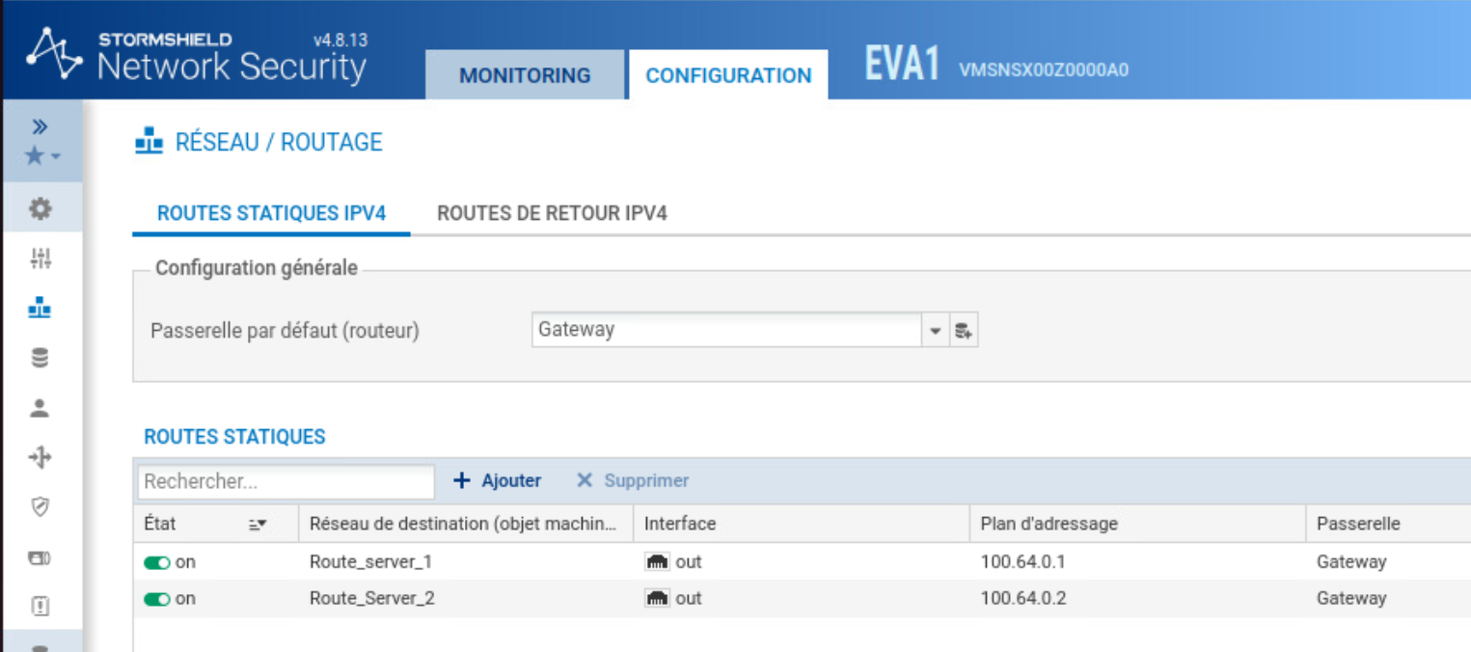Open the users person icon in sidebar
1471x652 pixels.
tap(41, 408)
